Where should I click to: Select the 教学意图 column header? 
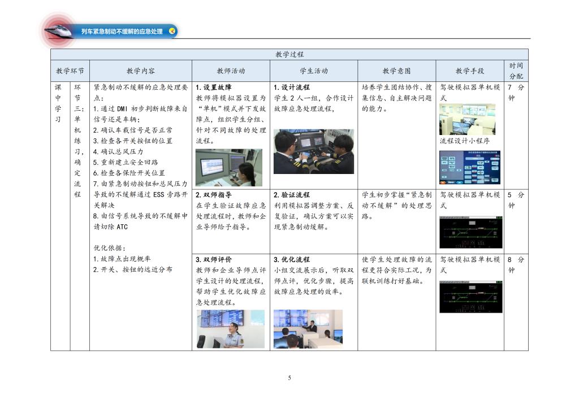point(396,71)
